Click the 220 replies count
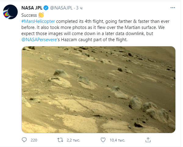Viewport: 183px width, 147px height. [34, 140]
